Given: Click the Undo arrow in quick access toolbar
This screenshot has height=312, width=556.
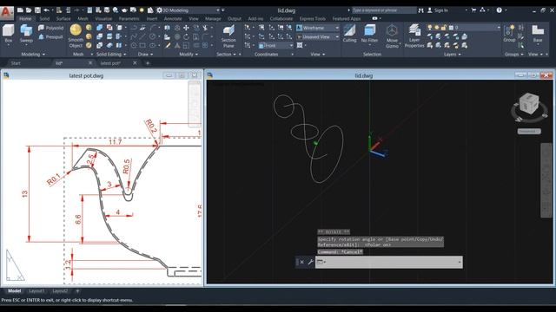Looking at the screenshot, I should click(46, 10).
